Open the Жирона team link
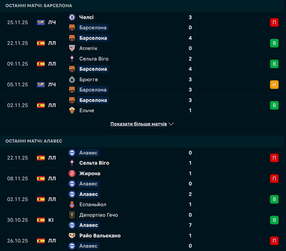 (90, 173)
